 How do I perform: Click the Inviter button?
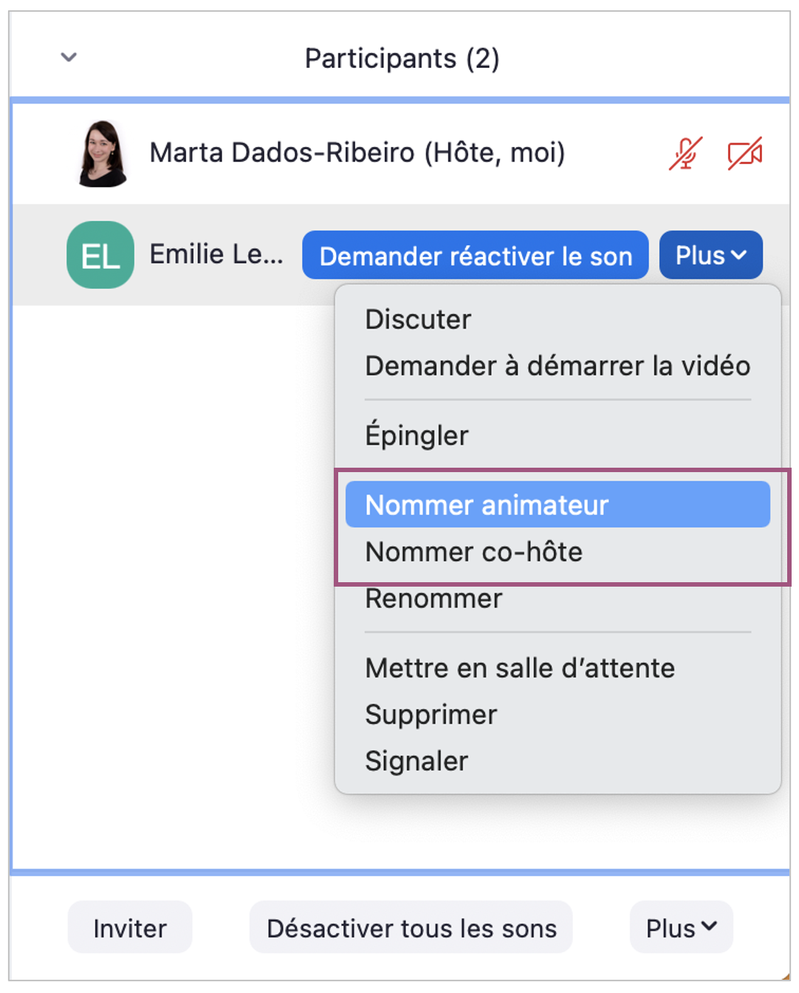pyautogui.click(x=130, y=927)
